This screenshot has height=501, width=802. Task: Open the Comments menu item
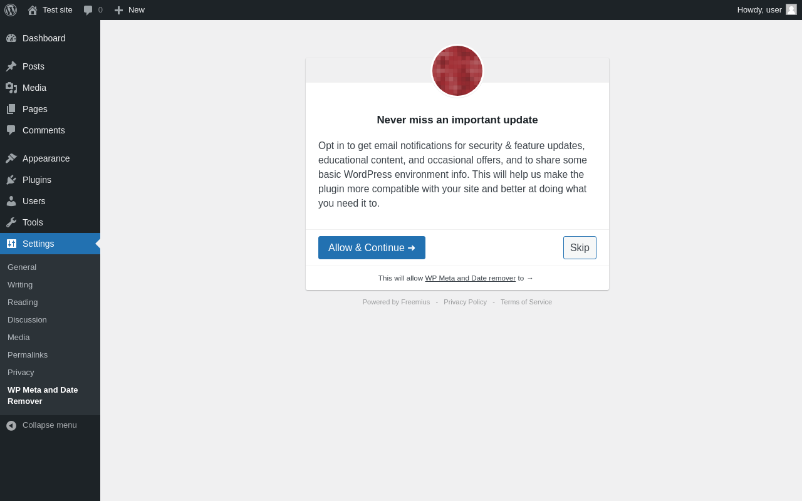point(50,130)
